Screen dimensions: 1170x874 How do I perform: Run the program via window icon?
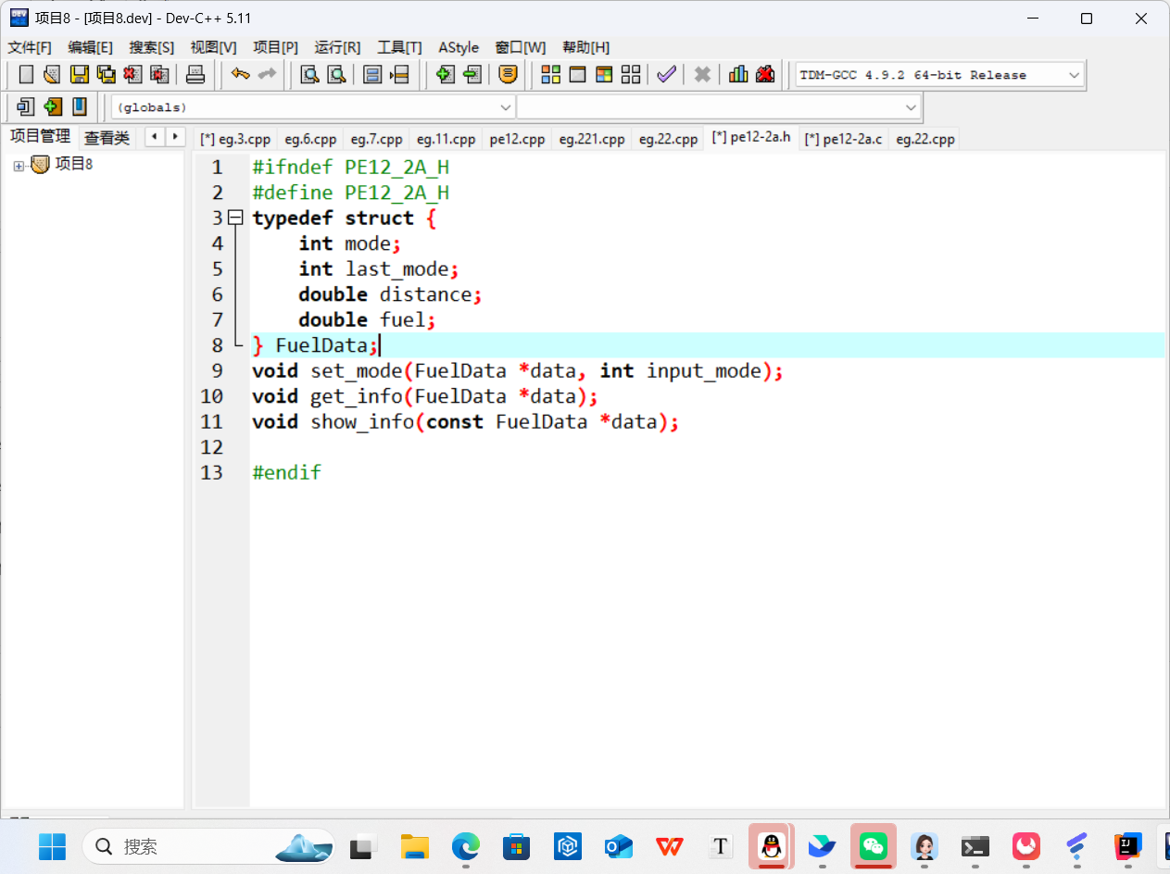click(577, 75)
